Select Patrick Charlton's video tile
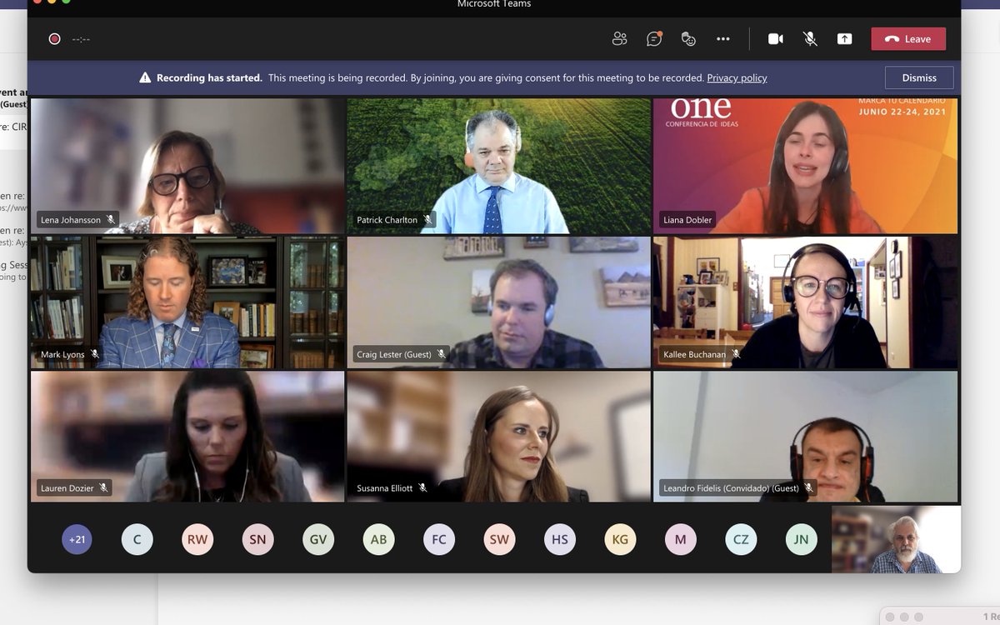This screenshot has width=1000, height=625. coord(499,166)
